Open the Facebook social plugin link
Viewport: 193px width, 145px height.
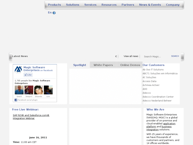(28, 100)
